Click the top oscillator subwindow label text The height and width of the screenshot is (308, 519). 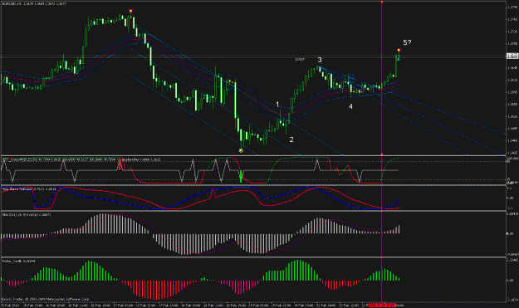click(x=81, y=159)
